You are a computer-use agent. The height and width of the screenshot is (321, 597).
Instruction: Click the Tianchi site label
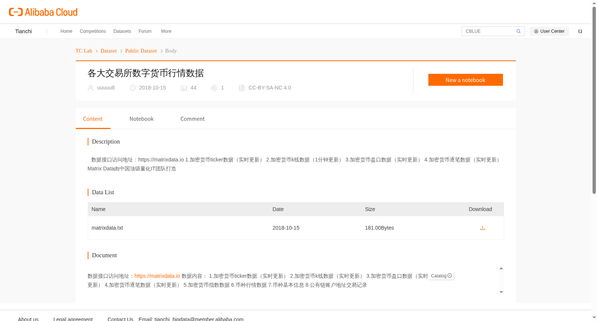click(x=24, y=31)
